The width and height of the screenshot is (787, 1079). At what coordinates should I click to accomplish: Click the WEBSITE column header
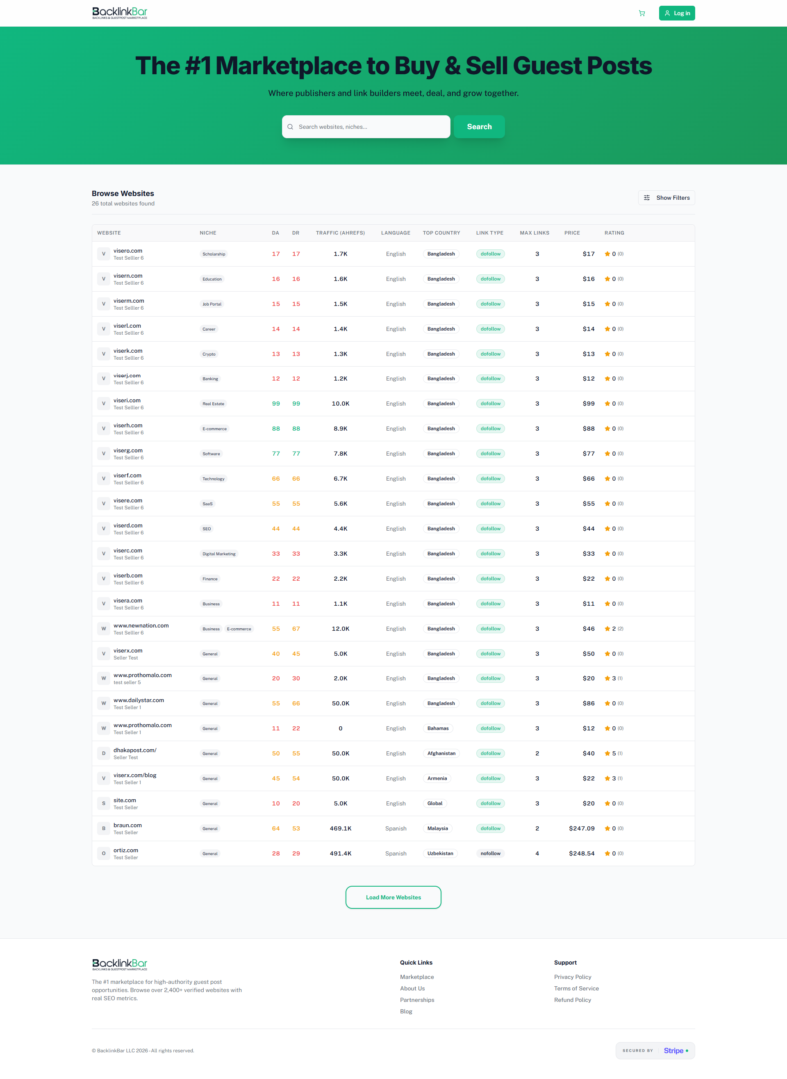click(109, 233)
